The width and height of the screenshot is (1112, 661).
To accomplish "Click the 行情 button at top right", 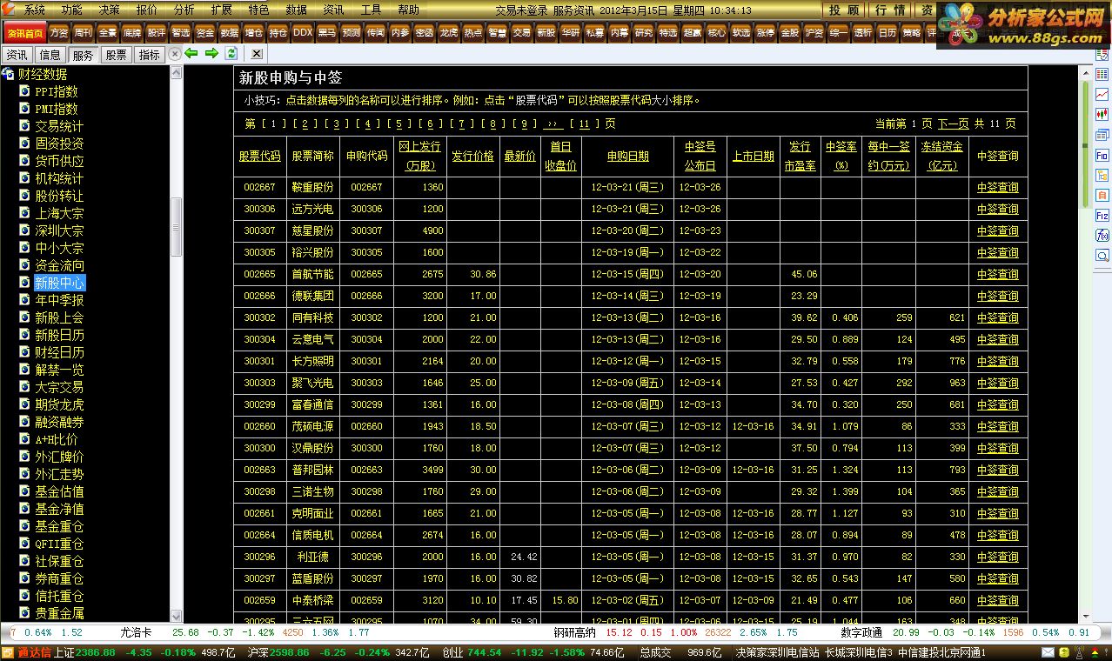I will pyautogui.click(x=890, y=10).
